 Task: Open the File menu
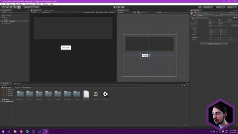pyautogui.click(x=2, y=4)
